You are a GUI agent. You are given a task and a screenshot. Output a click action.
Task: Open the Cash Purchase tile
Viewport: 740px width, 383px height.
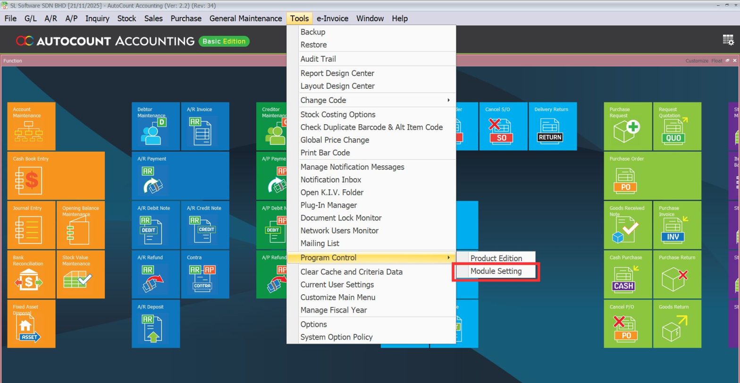pos(628,274)
